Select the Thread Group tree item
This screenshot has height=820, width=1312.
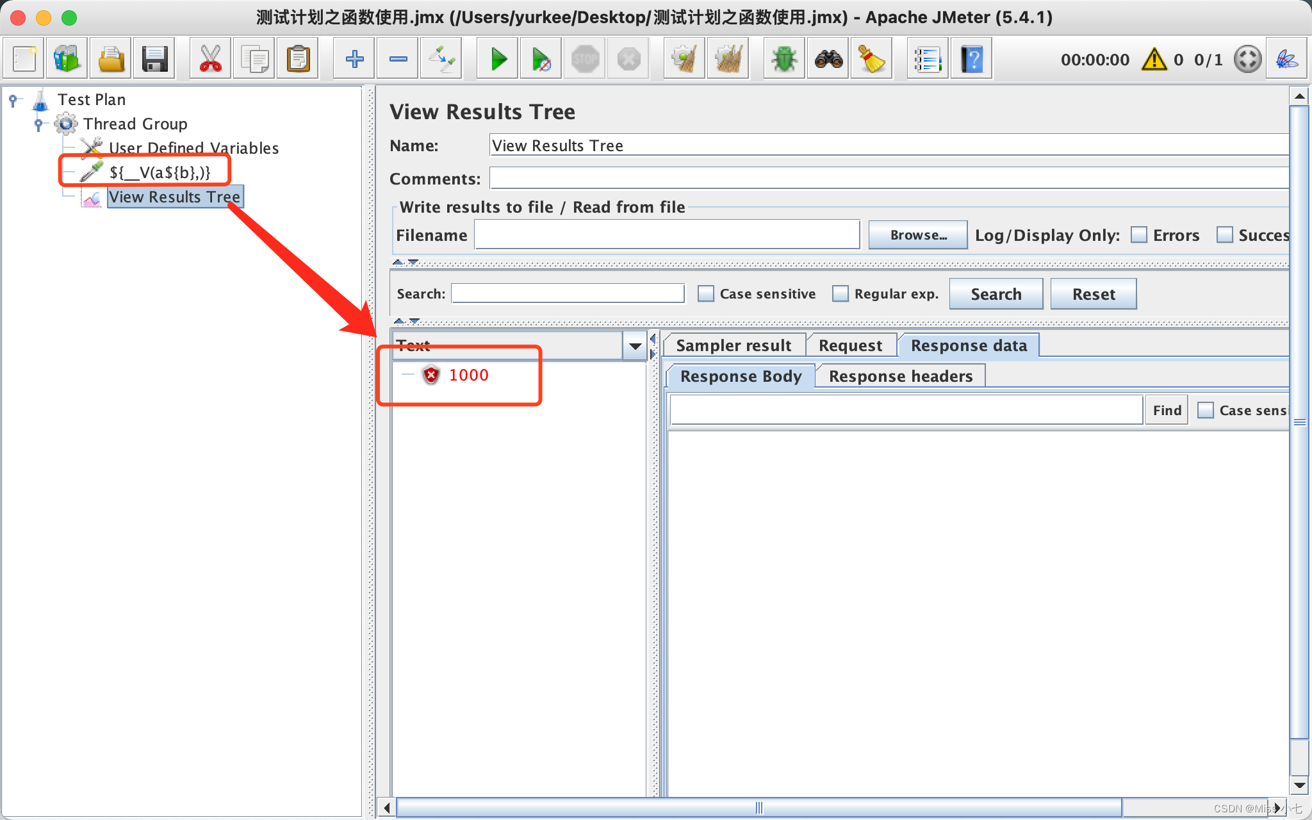[135, 124]
